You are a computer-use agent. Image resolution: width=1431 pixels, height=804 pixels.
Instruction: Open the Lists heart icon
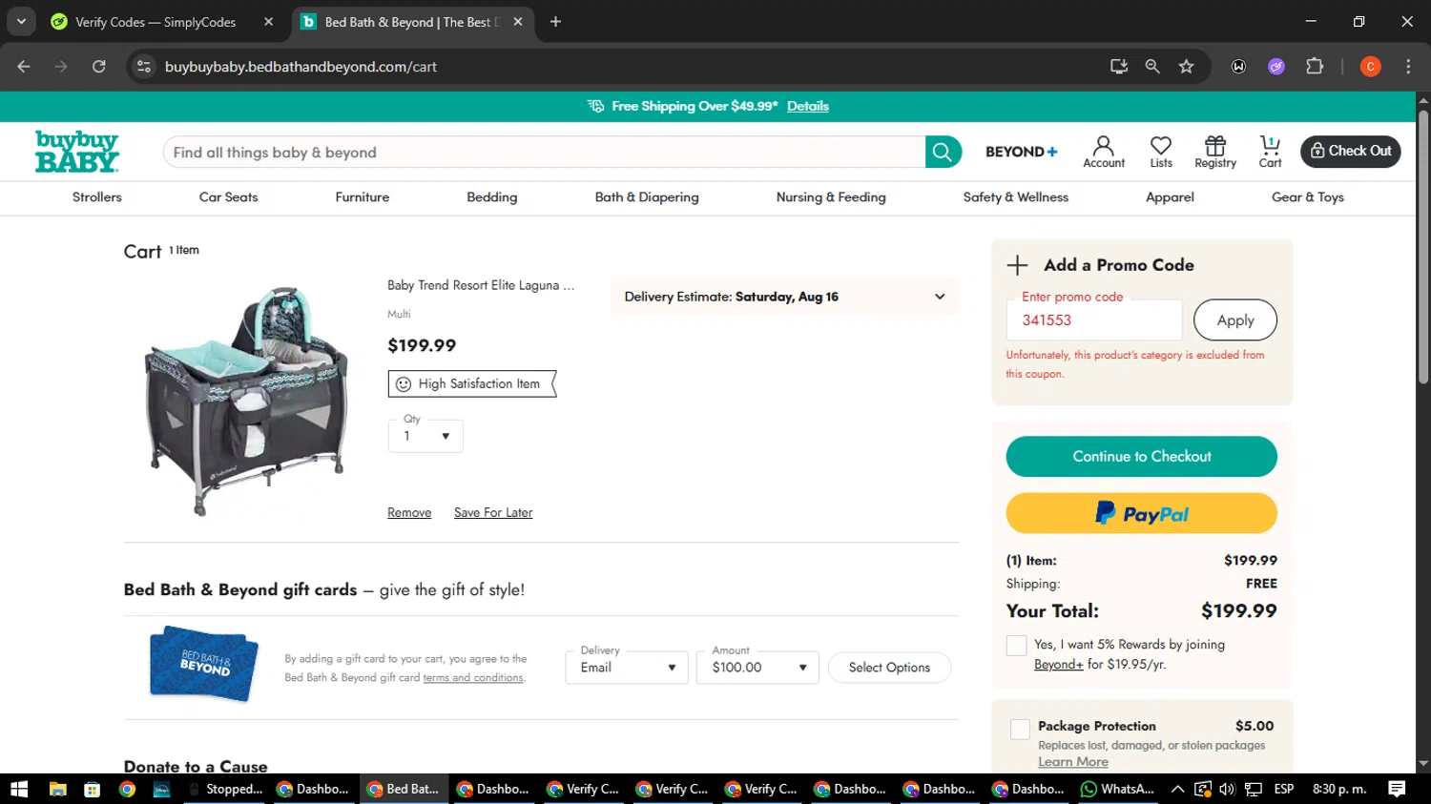(1161, 152)
